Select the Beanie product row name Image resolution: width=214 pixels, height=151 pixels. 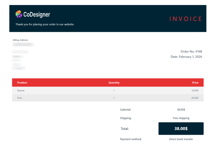pyautogui.click(x=21, y=90)
